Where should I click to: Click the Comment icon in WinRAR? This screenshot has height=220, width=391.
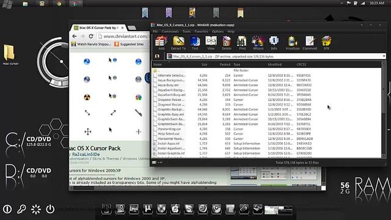coord(310,43)
